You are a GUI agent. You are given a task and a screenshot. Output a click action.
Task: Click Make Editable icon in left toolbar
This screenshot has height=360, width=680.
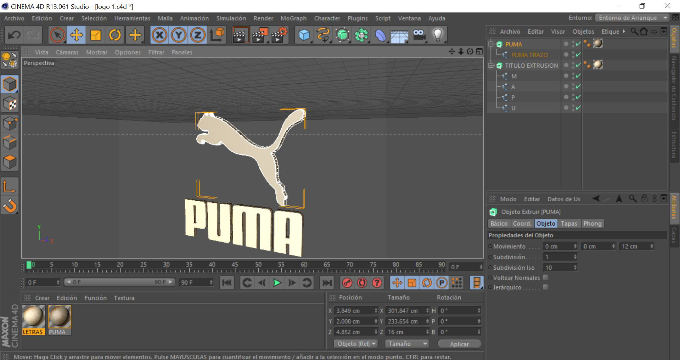pos(10,60)
